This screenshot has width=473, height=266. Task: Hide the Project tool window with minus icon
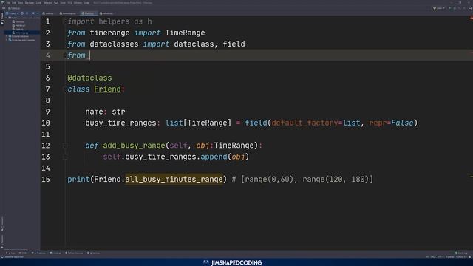[38, 13]
